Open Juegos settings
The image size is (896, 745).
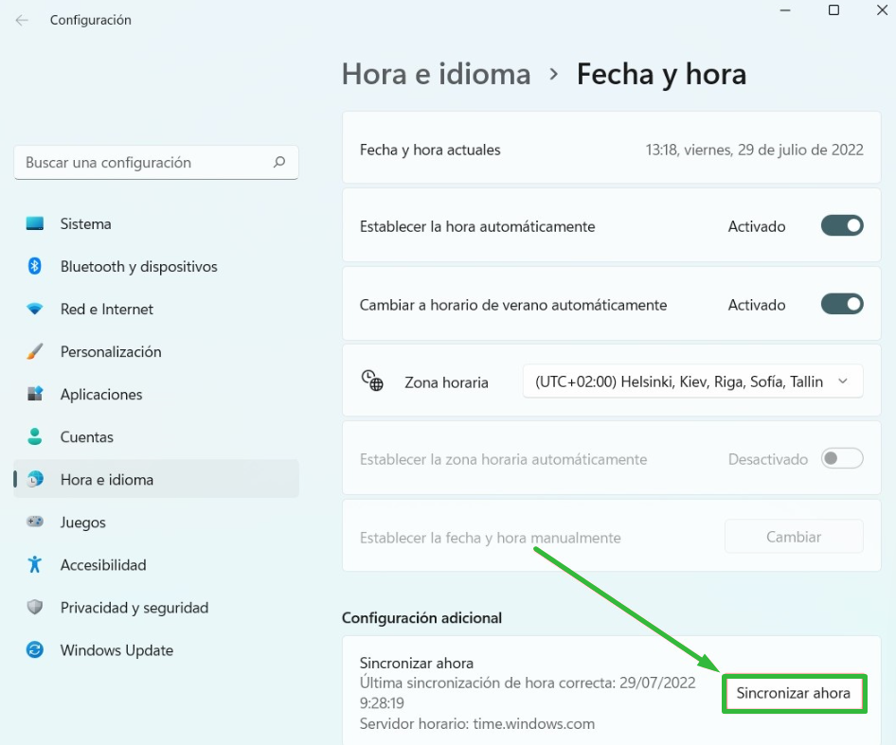tap(156, 522)
